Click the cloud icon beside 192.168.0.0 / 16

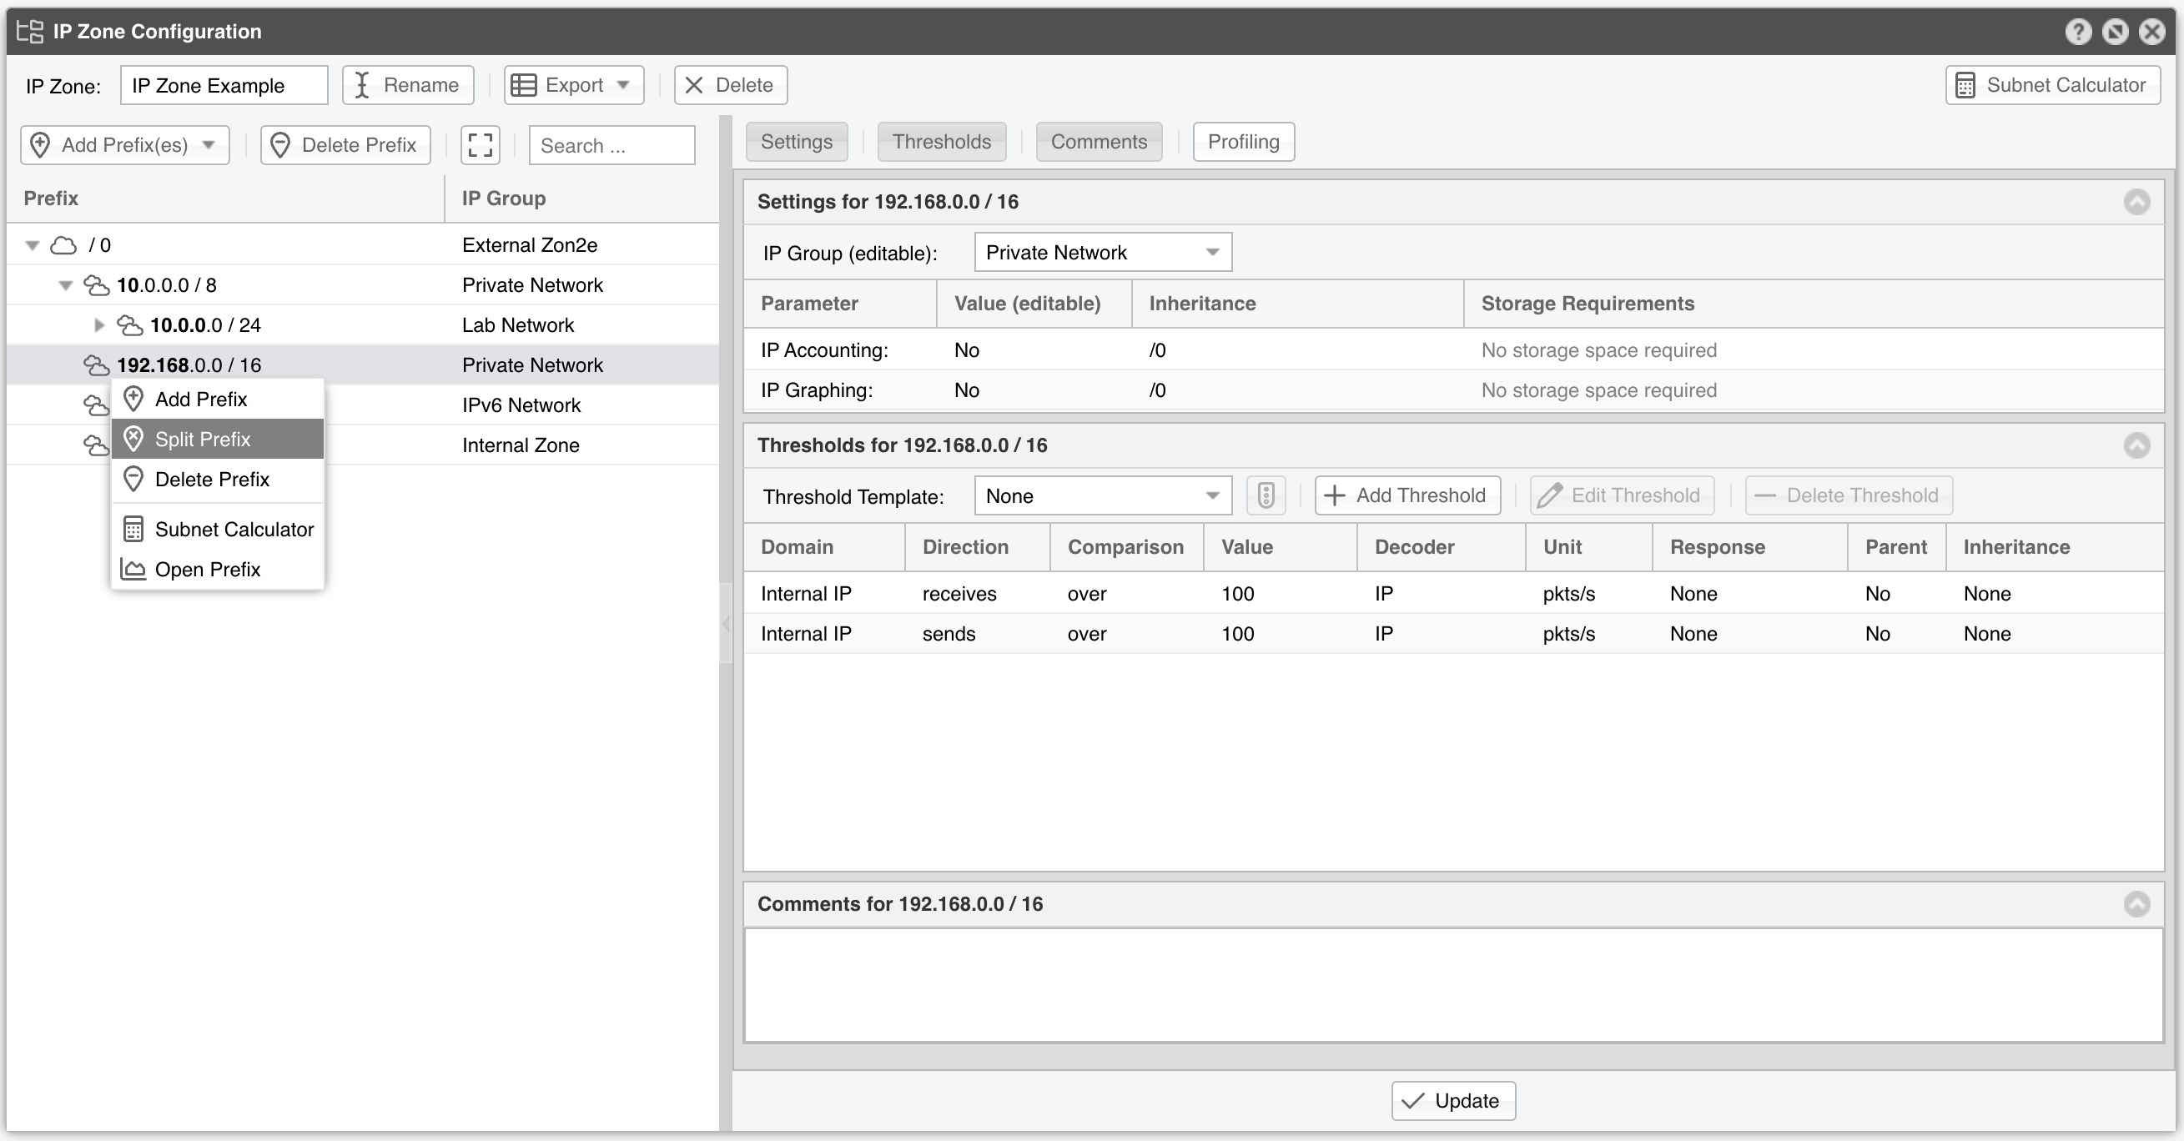(97, 364)
